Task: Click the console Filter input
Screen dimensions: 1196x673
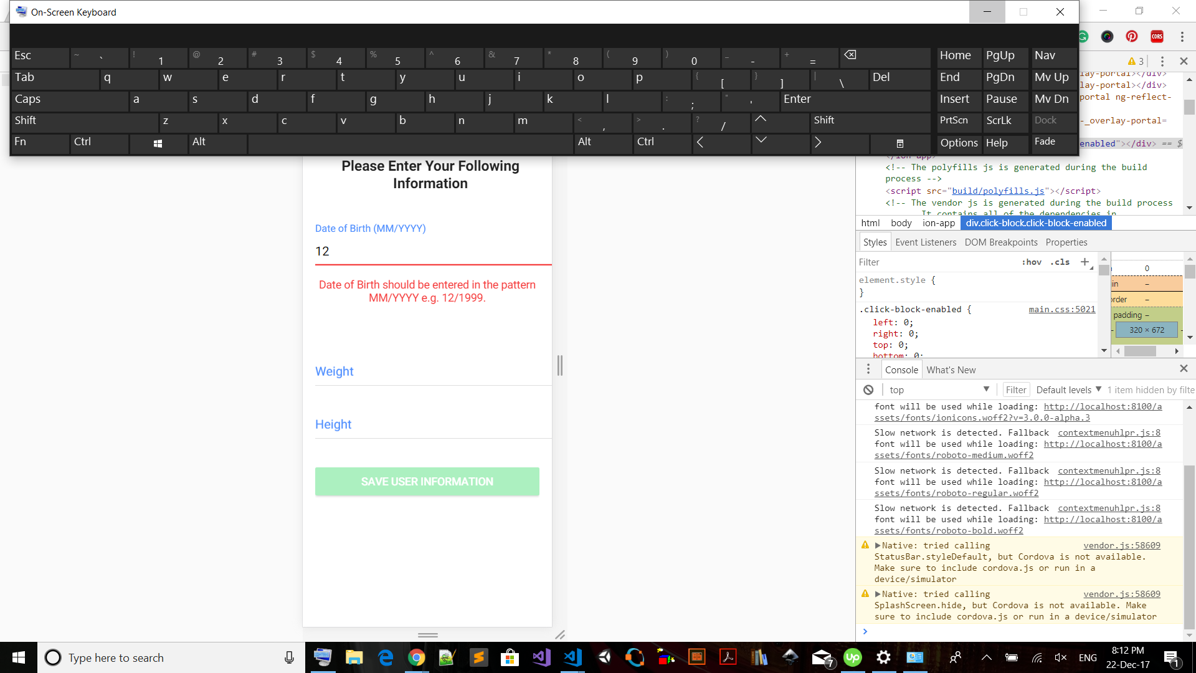Action: (1016, 389)
